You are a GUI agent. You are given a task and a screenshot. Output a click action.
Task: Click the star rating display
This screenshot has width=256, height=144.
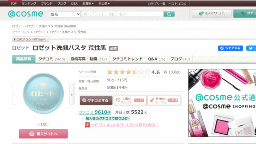point(128,72)
